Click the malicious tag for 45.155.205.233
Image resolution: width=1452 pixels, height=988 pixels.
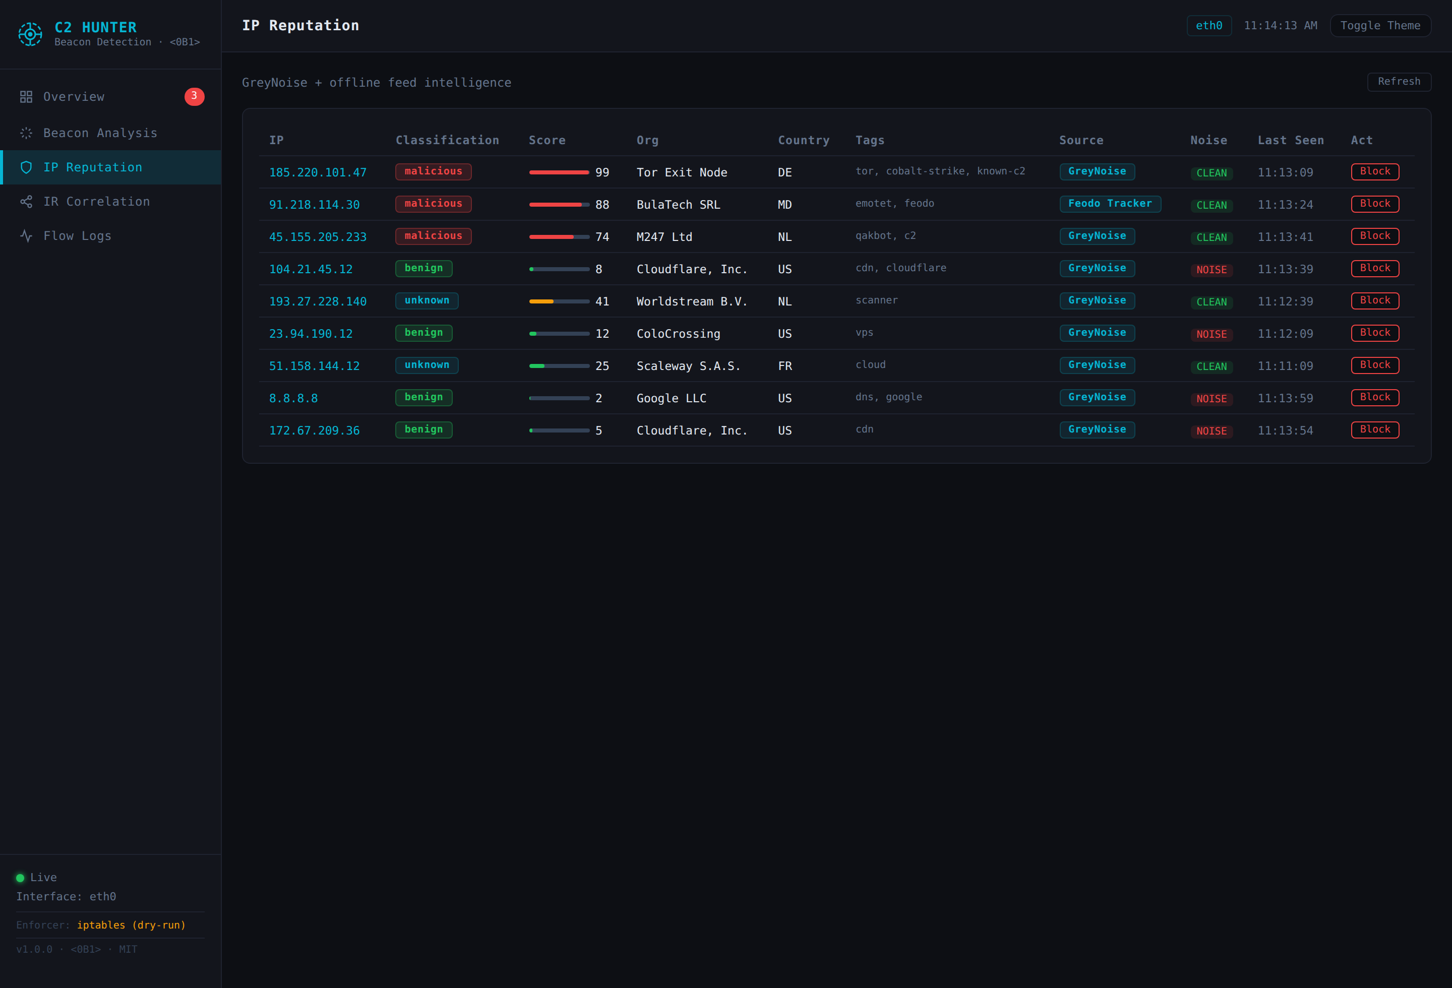coord(434,236)
